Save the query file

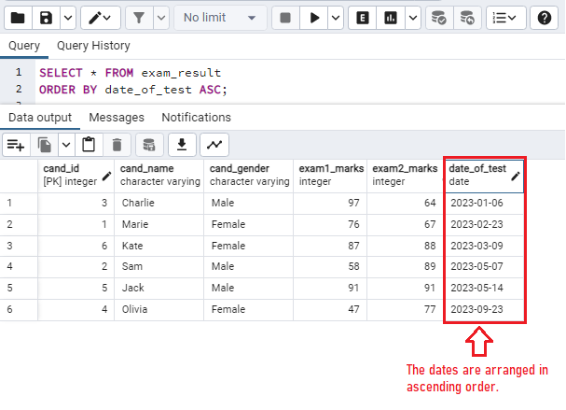coord(46,18)
